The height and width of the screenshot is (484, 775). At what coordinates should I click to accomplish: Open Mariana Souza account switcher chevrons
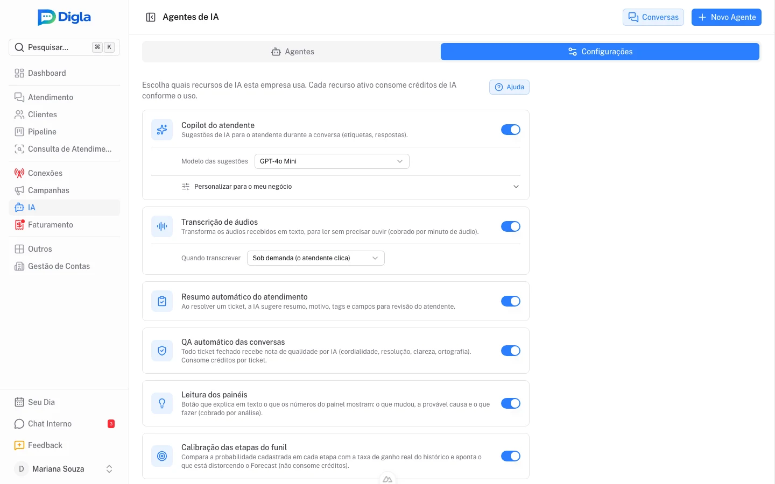pyautogui.click(x=109, y=469)
